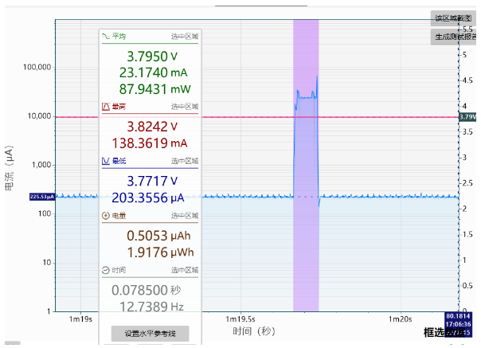Click the 电流（µA） axis title
The height and width of the screenshot is (348, 481).
(10, 167)
